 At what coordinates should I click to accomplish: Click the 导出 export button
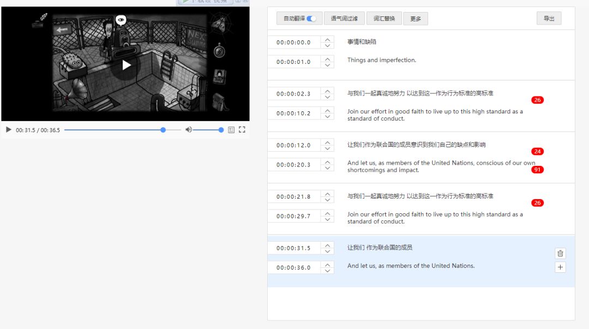click(x=549, y=19)
